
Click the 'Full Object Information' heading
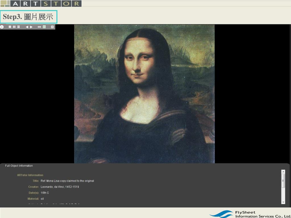[x=19, y=166]
